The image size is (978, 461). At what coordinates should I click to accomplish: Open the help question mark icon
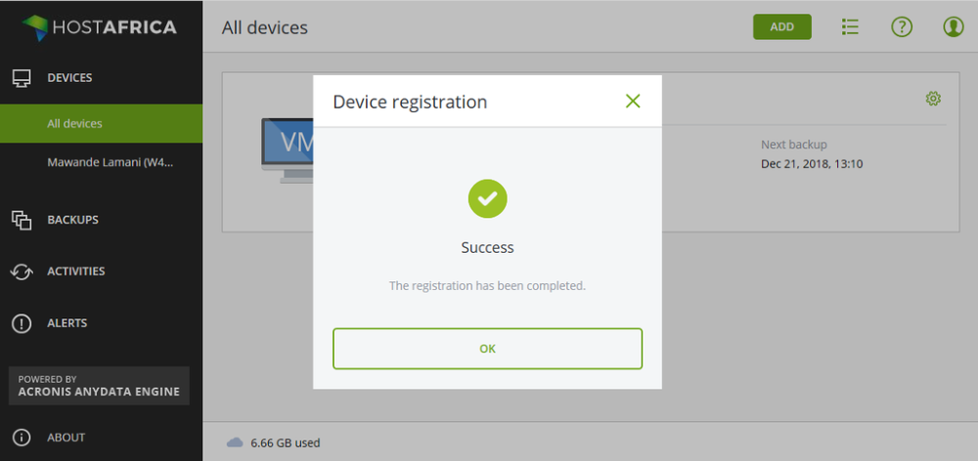coord(902,27)
